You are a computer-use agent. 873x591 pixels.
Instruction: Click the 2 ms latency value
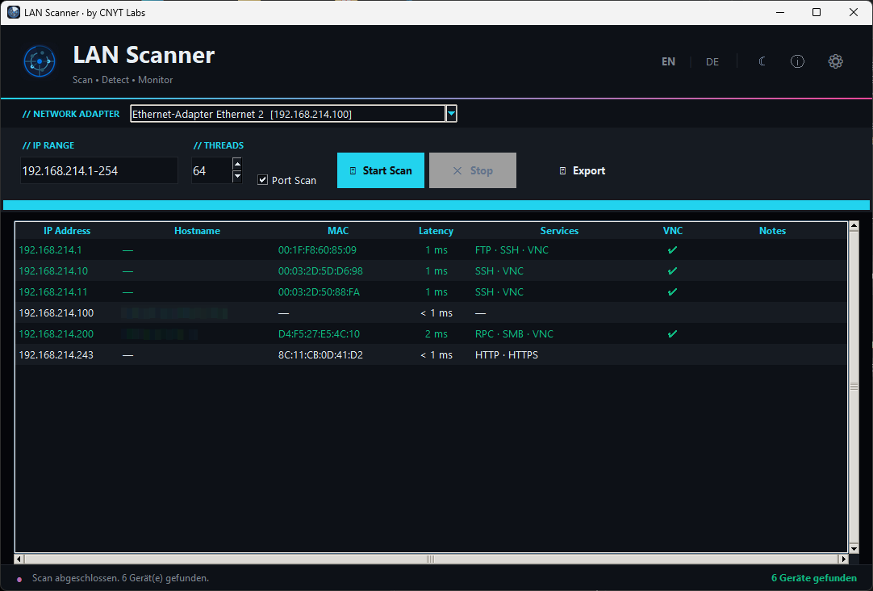coord(436,334)
